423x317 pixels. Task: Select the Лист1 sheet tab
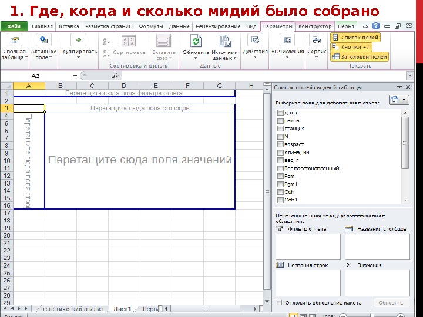point(122,309)
